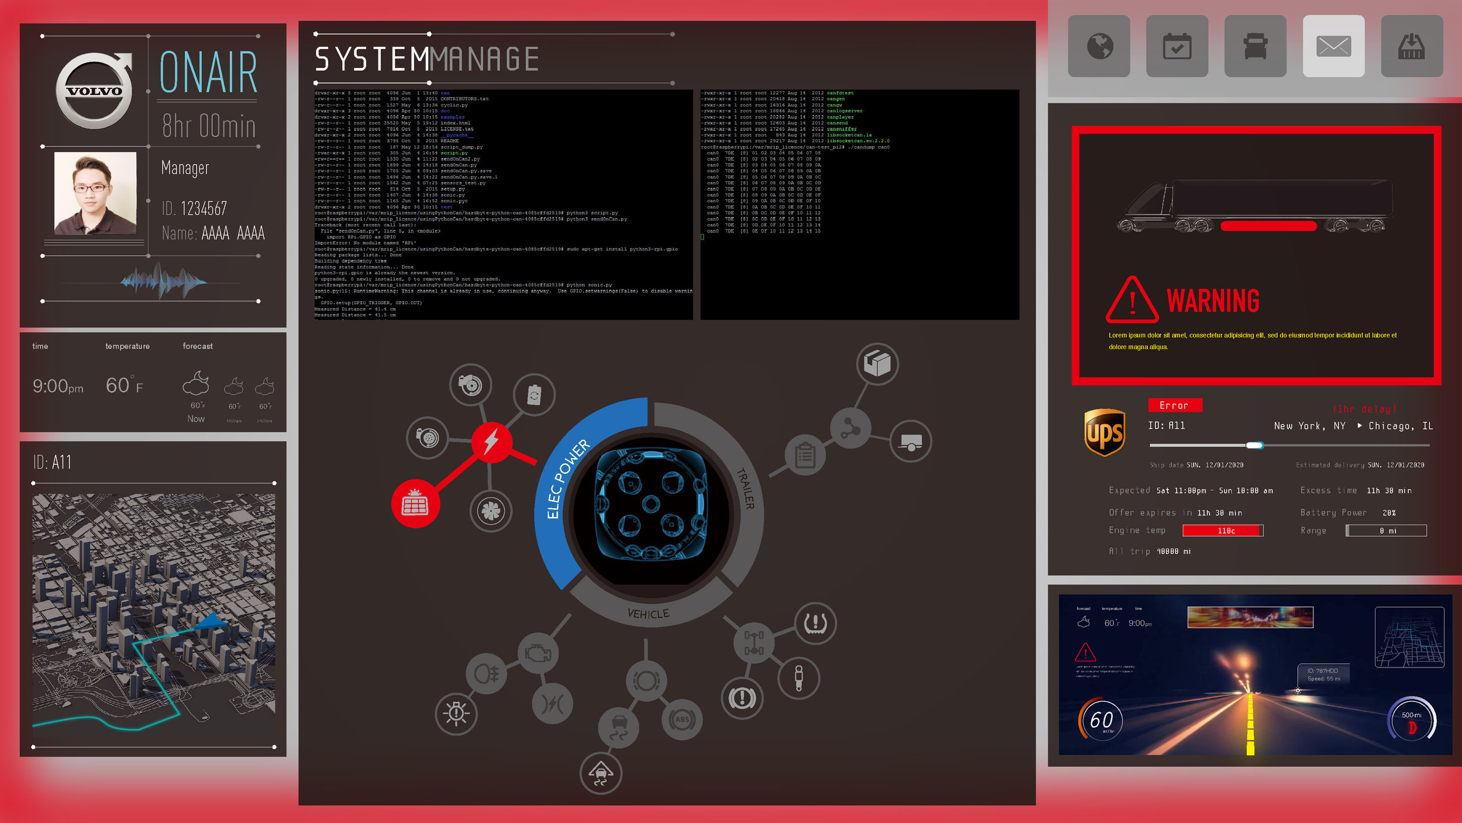Select the highlighted mail envelope button

[x=1333, y=46]
